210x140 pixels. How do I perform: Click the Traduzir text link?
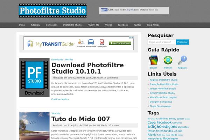pos(168,68)
